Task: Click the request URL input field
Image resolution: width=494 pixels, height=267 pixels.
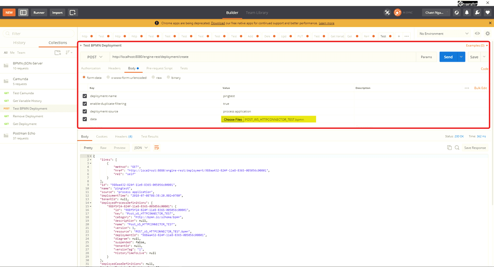Action: click(261, 57)
